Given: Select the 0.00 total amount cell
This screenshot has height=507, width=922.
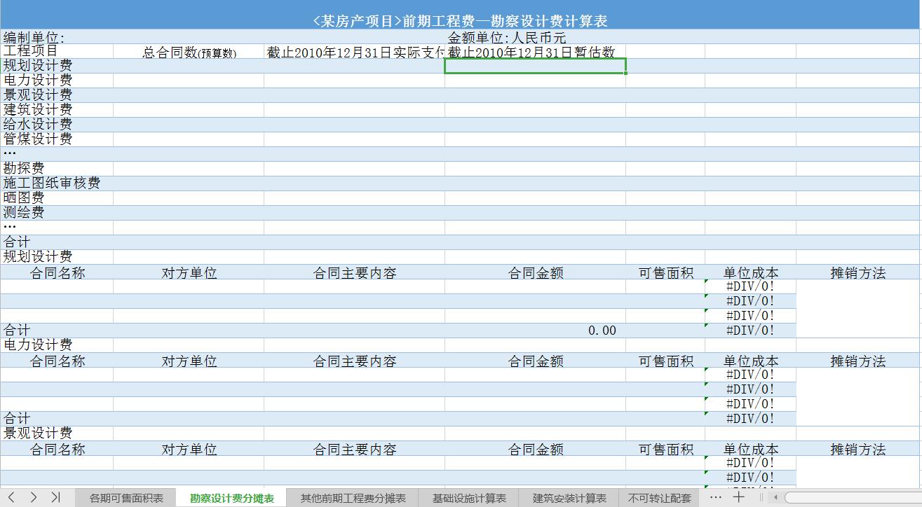Looking at the screenshot, I should pos(535,331).
